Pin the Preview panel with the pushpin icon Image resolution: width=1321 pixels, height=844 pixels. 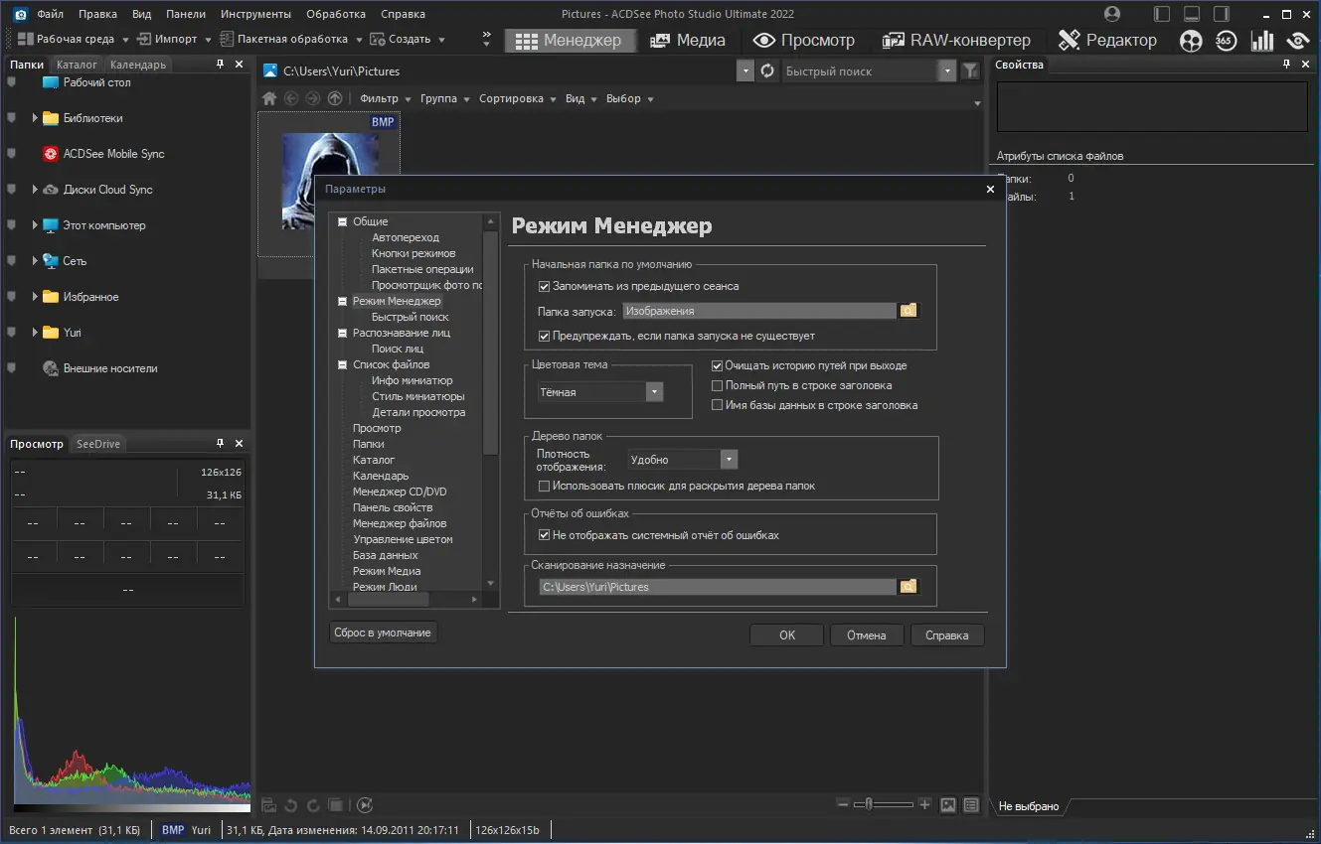pyautogui.click(x=221, y=444)
